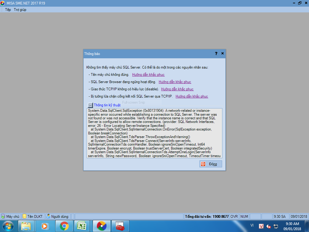Open Google Chrome from taskbar
The height and width of the screenshot is (232, 309).
coord(64,226)
